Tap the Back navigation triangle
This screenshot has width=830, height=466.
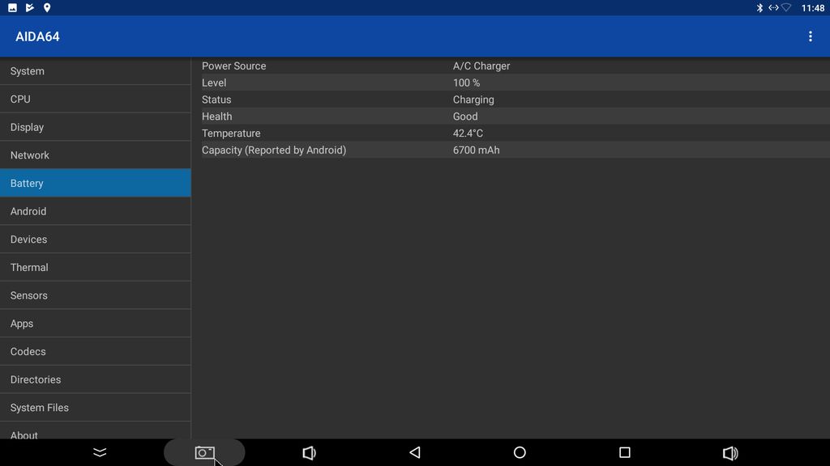415,452
